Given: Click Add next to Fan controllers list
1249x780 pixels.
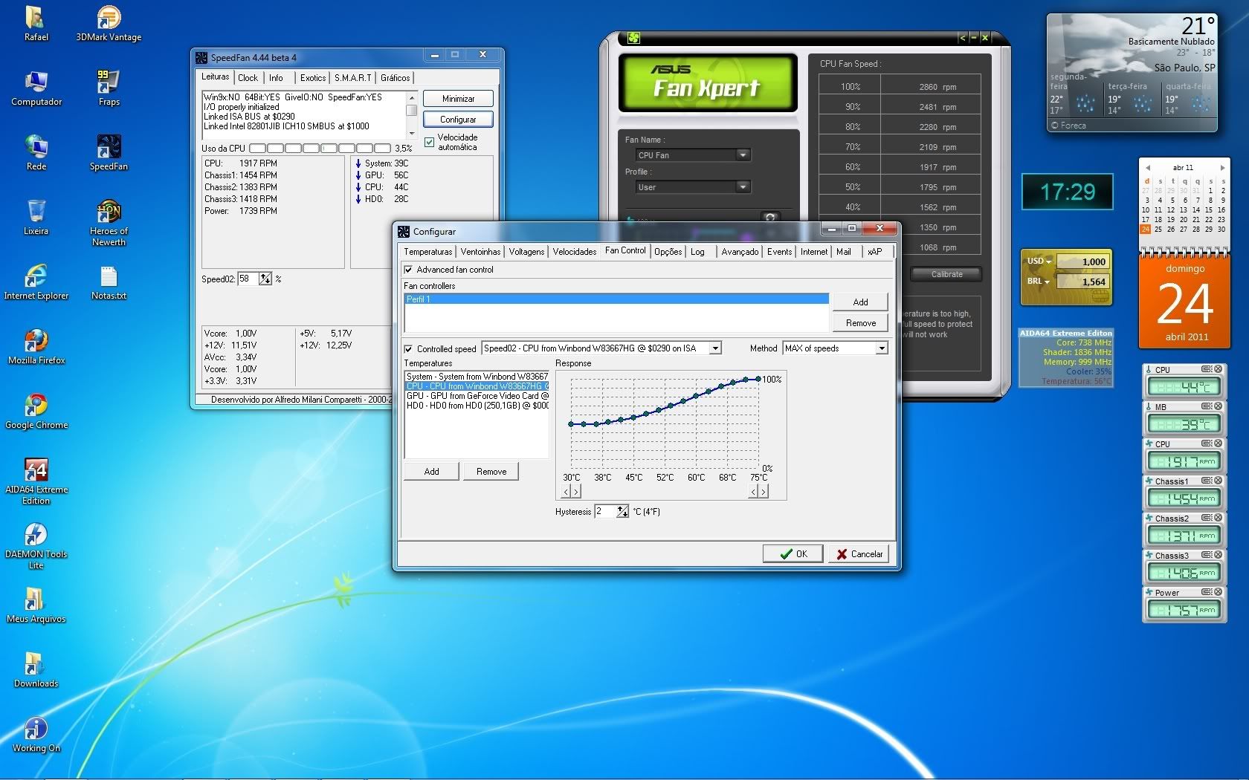Looking at the screenshot, I should pos(860,302).
